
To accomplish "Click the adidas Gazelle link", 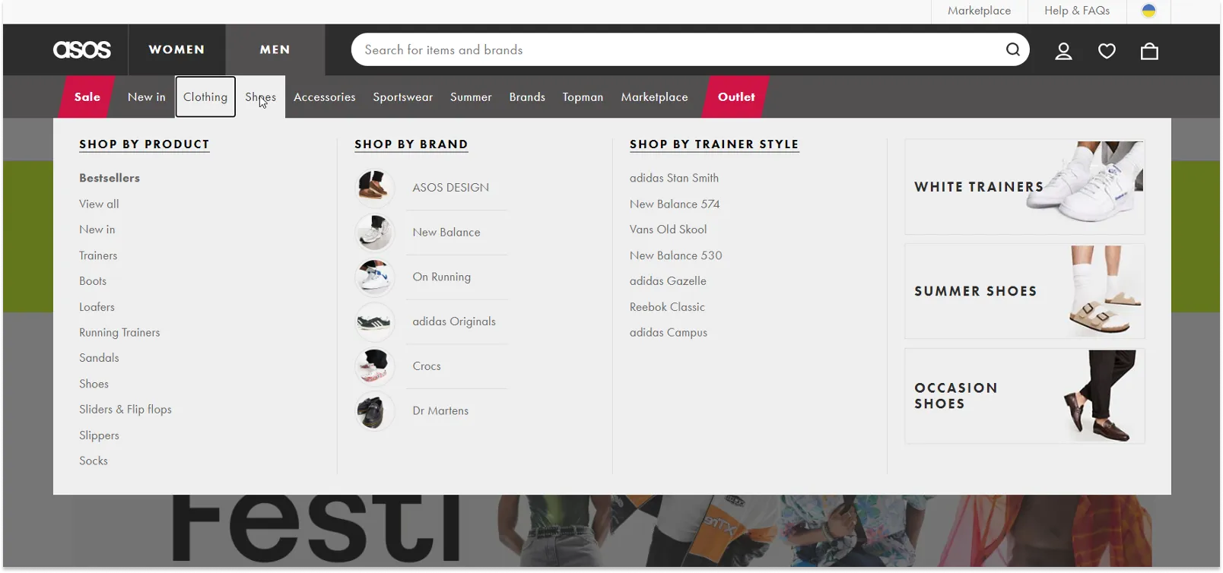I will (x=668, y=281).
